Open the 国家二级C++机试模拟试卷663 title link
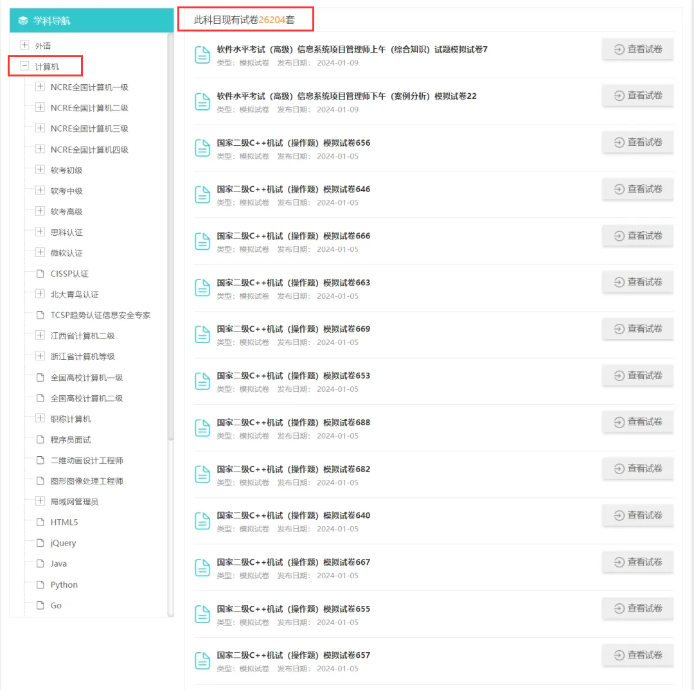This screenshot has width=694, height=690. (x=293, y=283)
